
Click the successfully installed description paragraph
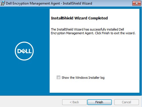click(93, 31)
